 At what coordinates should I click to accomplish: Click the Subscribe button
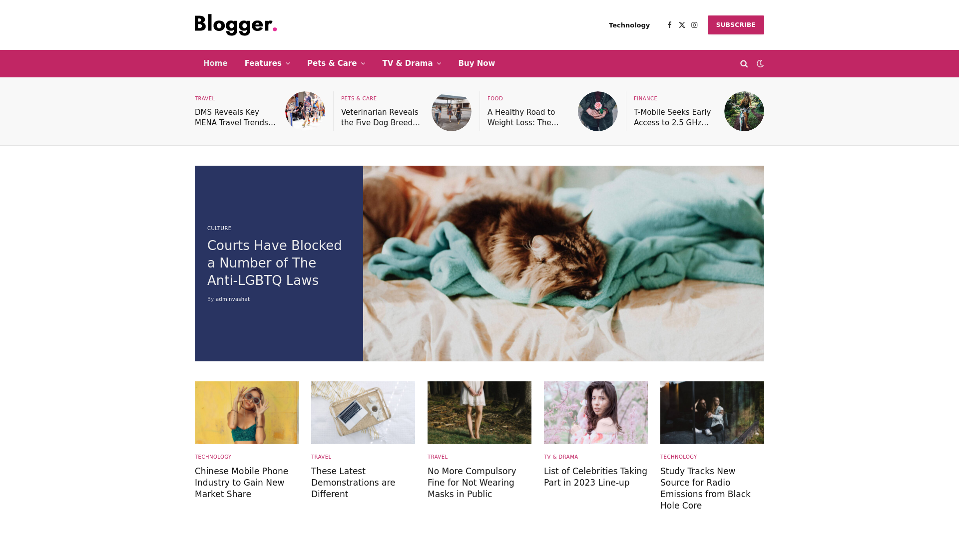click(x=736, y=25)
